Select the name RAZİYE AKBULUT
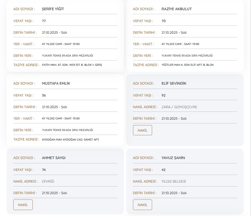This screenshot has width=251, height=216. point(176,9)
